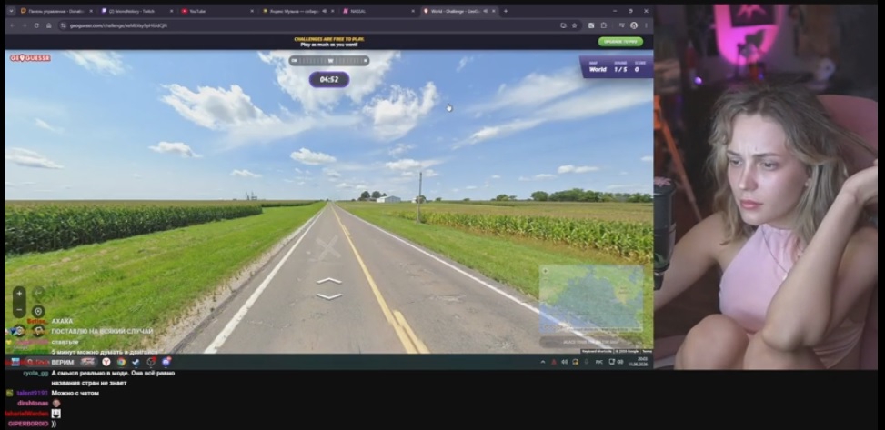885x430 pixels.
Task: Click chat username ryota_gg
Action: tap(35, 374)
